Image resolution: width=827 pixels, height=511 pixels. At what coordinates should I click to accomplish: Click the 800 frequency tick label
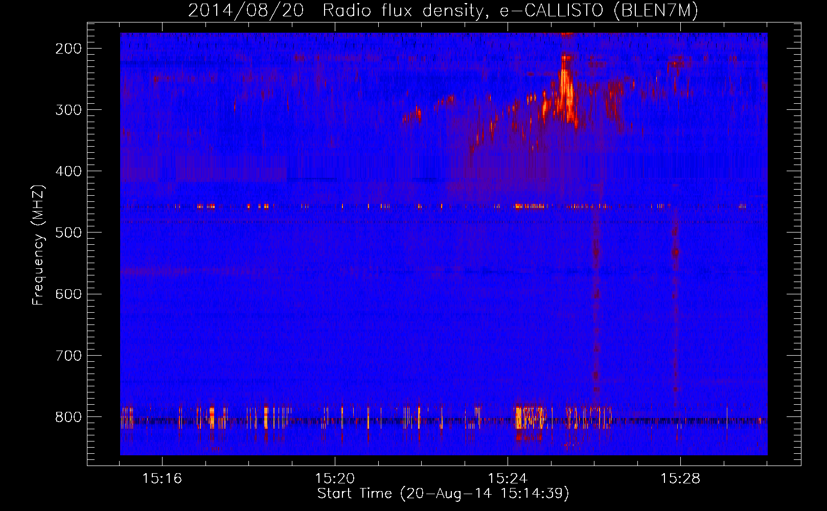click(x=68, y=417)
